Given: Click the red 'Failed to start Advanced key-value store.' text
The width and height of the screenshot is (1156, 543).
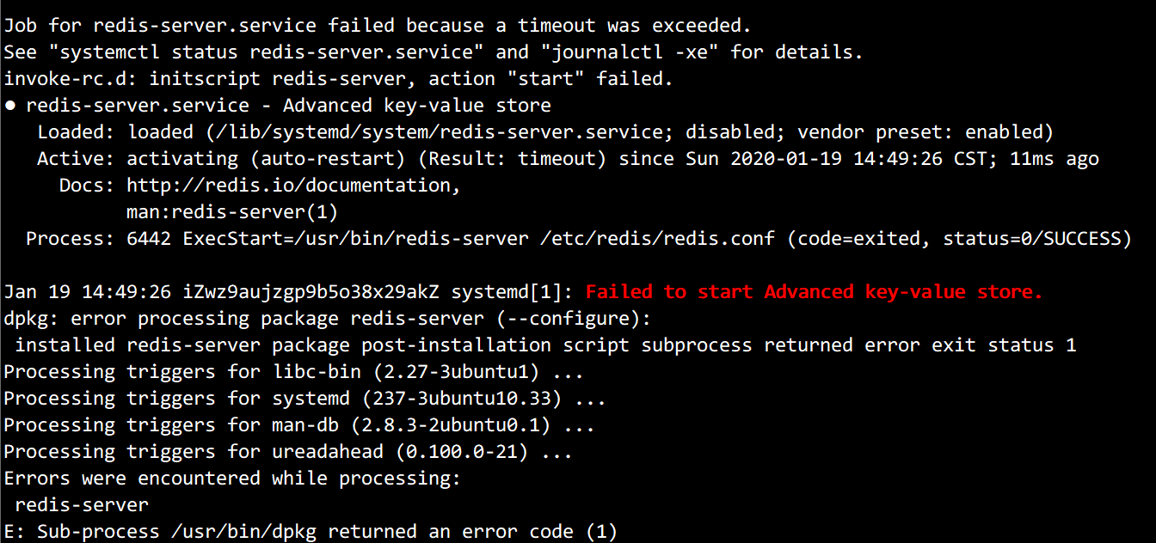Looking at the screenshot, I should click(814, 292).
